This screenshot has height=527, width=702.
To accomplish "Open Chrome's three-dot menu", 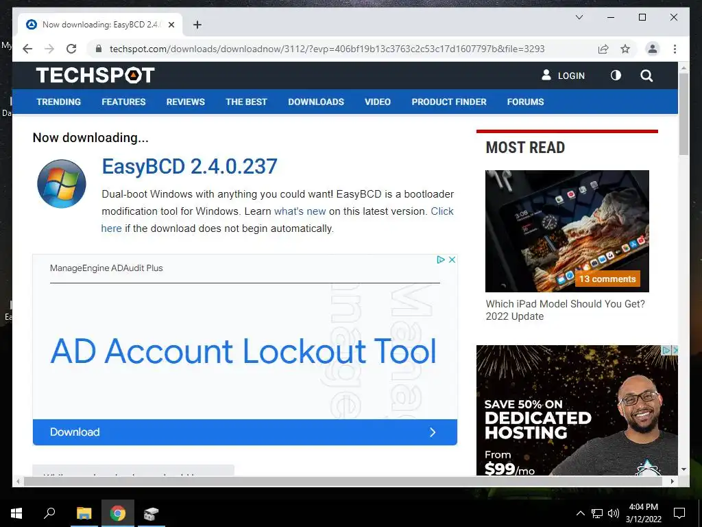I will [x=675, y=49].
